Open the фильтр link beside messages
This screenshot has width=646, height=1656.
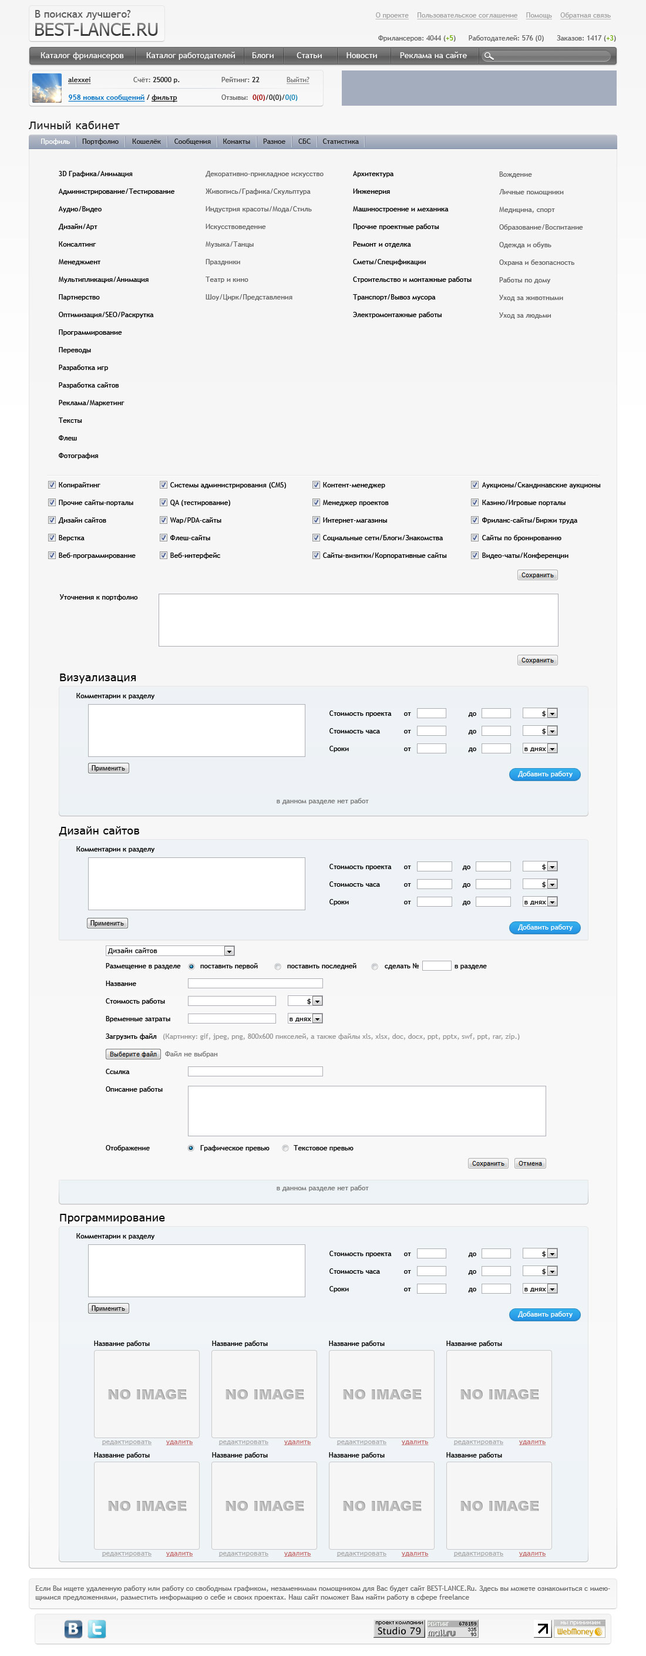pos(164,97)
